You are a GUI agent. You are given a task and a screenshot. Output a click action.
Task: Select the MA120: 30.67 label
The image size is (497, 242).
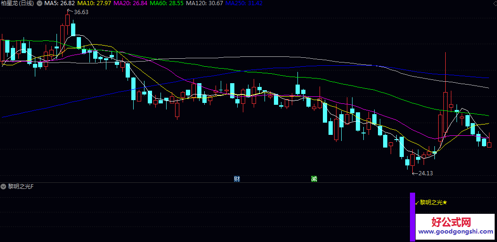tap(204, 3)
